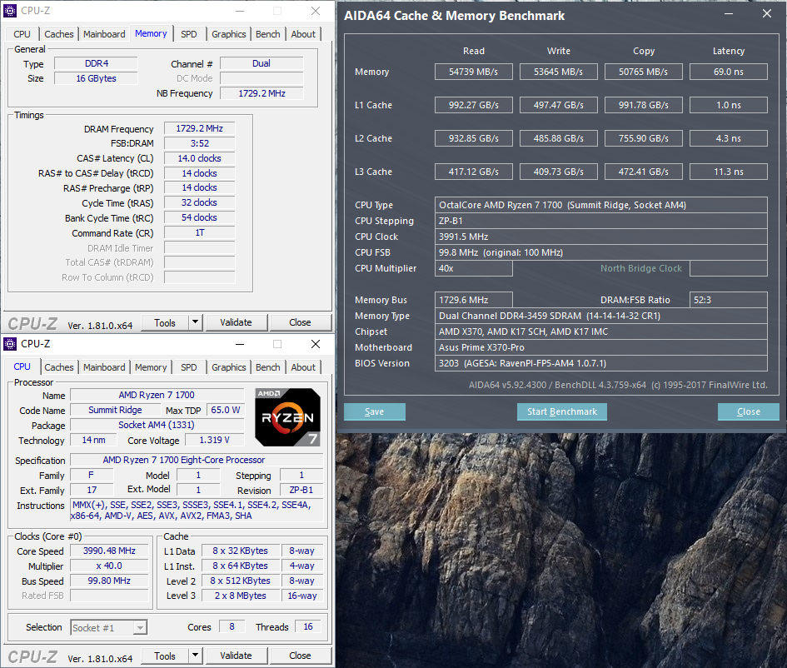The width and height of the screenshot is (787, 668).
Task: Open the SPD tab in the CPU-Z Memory-timings window
Action: click(x=189, y=34)
